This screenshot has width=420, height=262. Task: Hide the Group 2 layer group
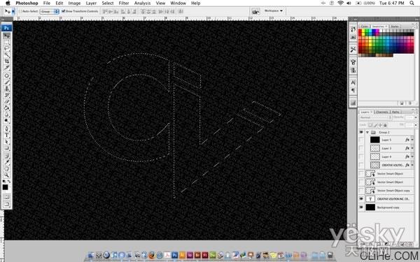pos(361,132)
